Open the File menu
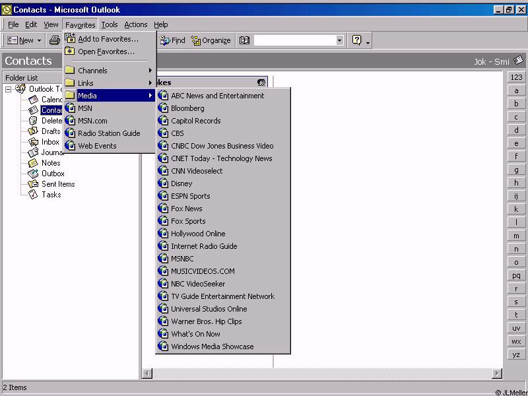The height and width of the screenshot is (396, 528). coord(13,24)
